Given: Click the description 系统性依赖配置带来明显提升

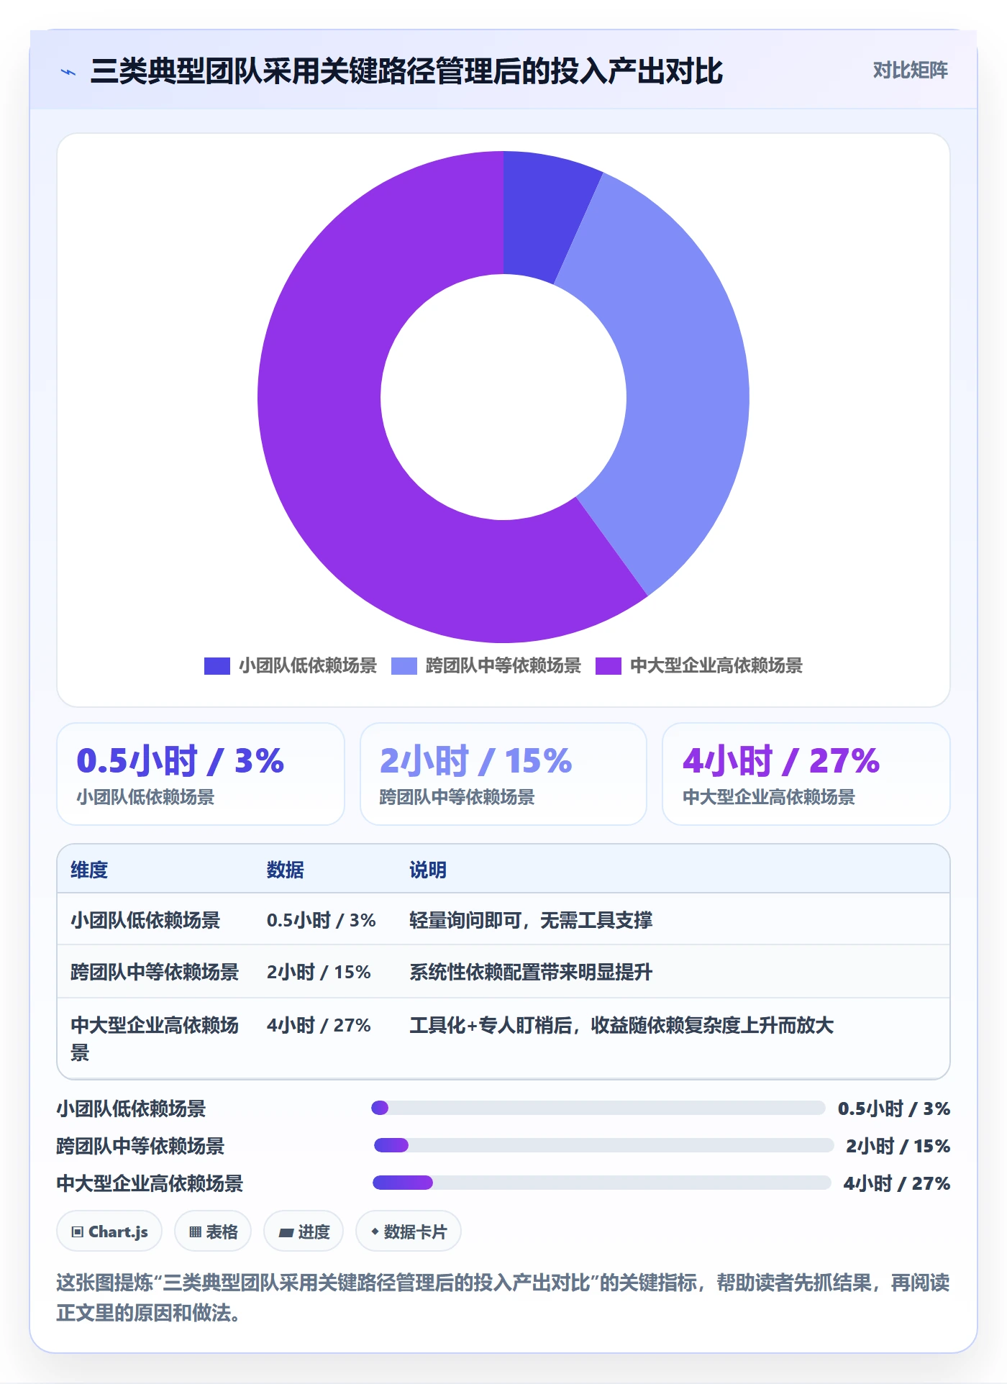Looking at the screenshot, I should tap(531, 972).
